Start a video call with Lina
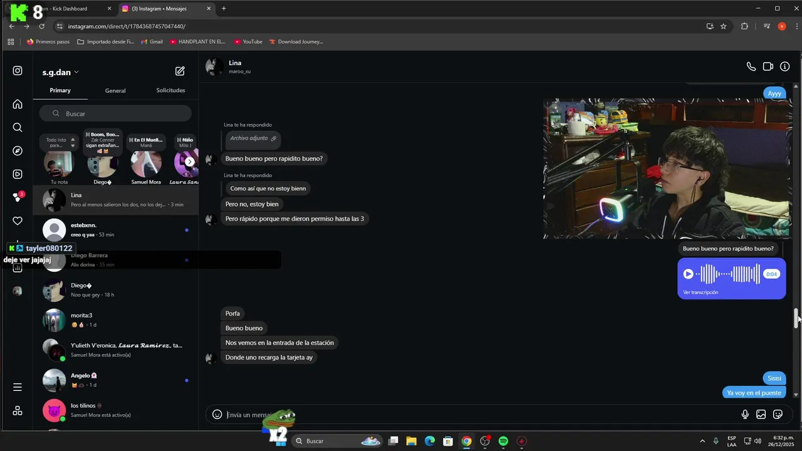 pyautogui.click(x=768, y=66)
